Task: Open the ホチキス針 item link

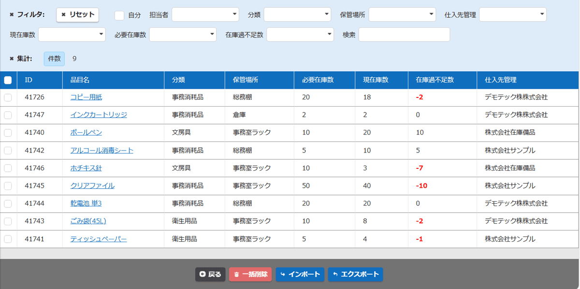Action: coord(86,168)
